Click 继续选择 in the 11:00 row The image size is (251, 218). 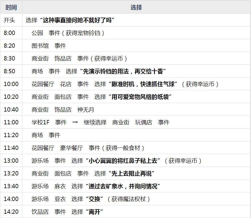(95, 122)
